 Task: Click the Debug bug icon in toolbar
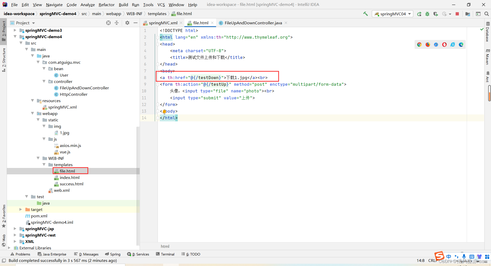click(x=427, y=14)
